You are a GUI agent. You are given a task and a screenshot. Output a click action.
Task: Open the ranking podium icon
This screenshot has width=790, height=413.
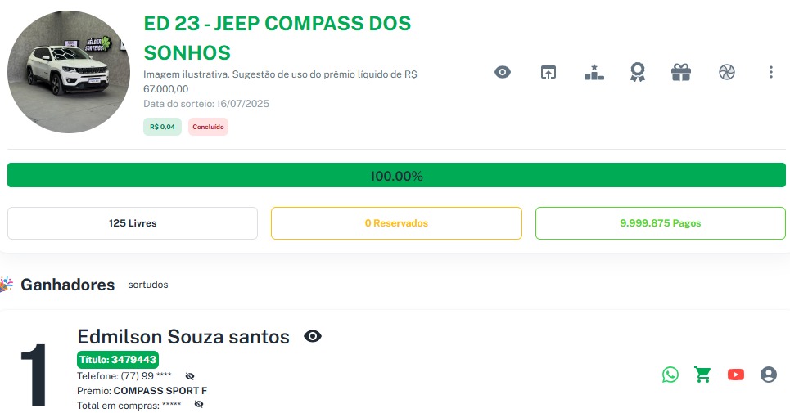pos(594,72)
